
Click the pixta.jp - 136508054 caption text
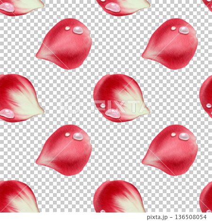(x=177, y=217)
